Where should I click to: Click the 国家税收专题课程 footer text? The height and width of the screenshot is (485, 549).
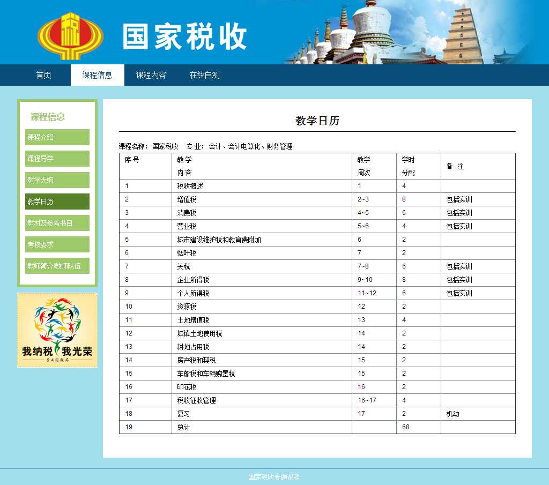274,477
